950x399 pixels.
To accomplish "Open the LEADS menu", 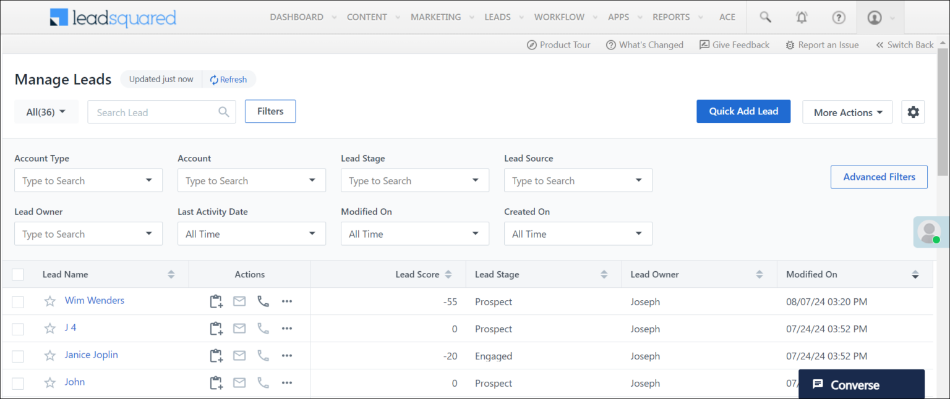I will coord(499,17).
